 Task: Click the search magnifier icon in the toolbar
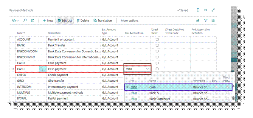coord(25,21)
